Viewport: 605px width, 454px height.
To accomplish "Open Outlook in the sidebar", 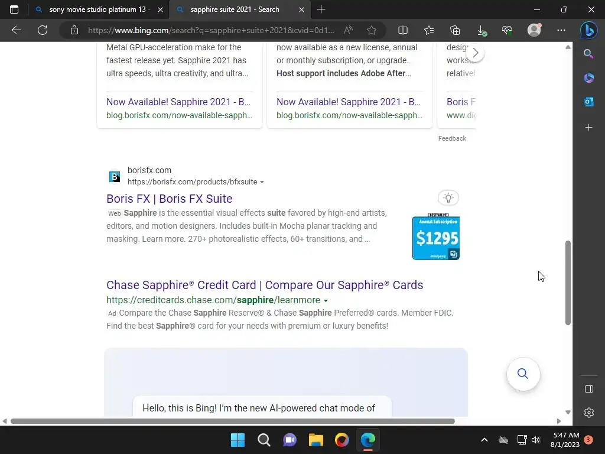I will [x=589, y=102].
